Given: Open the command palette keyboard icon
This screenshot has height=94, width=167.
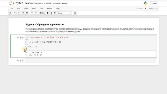Looking at the screenshot, I should tap(75, 13).
